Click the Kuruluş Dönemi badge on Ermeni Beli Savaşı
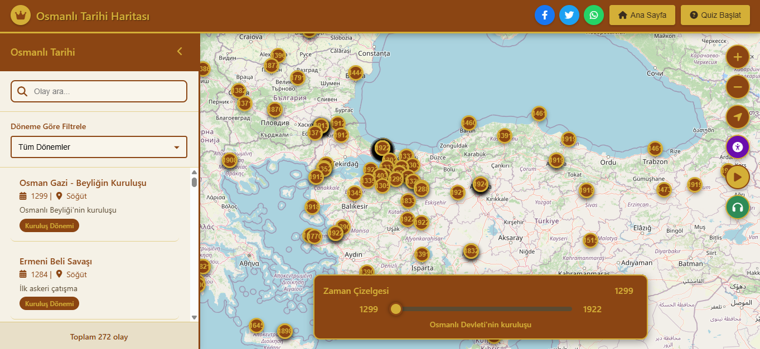Screen dimensions: 760x349 (x=49, y=303)
